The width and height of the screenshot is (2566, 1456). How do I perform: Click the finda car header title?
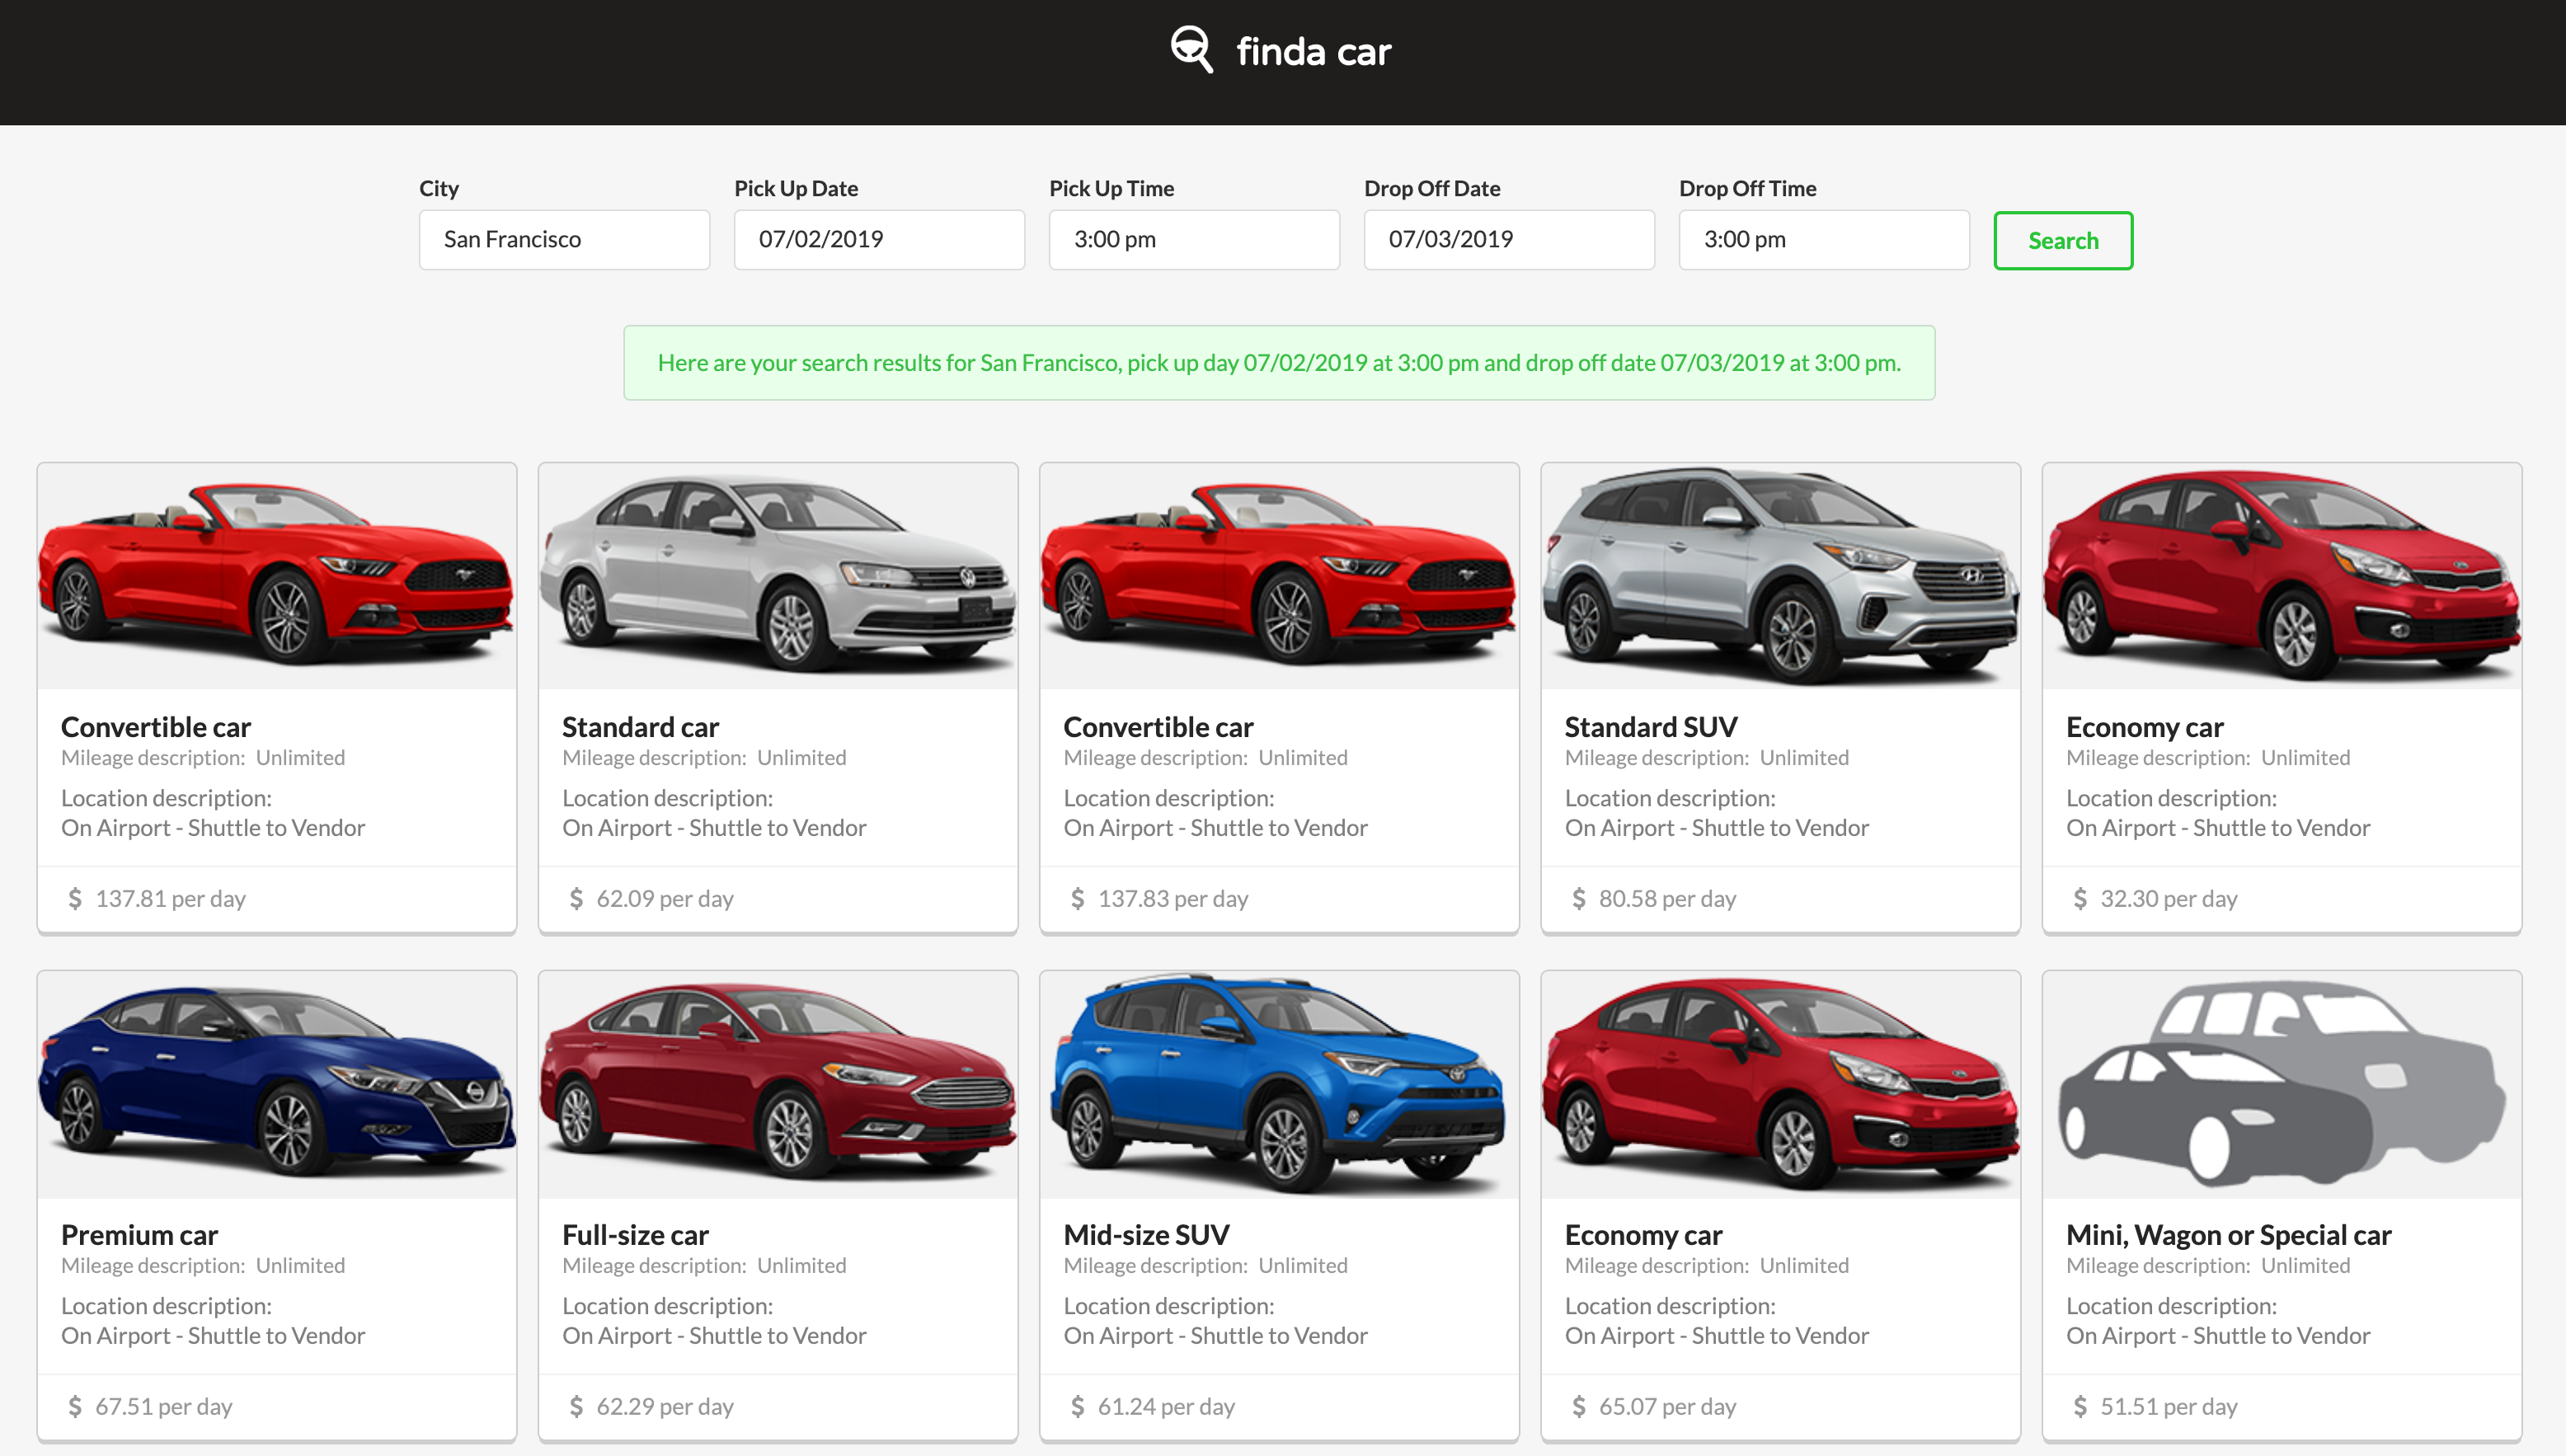1312,51
